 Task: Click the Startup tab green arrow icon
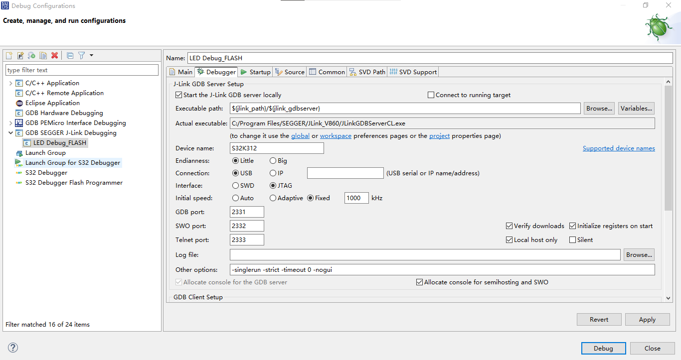pos(244,72)
